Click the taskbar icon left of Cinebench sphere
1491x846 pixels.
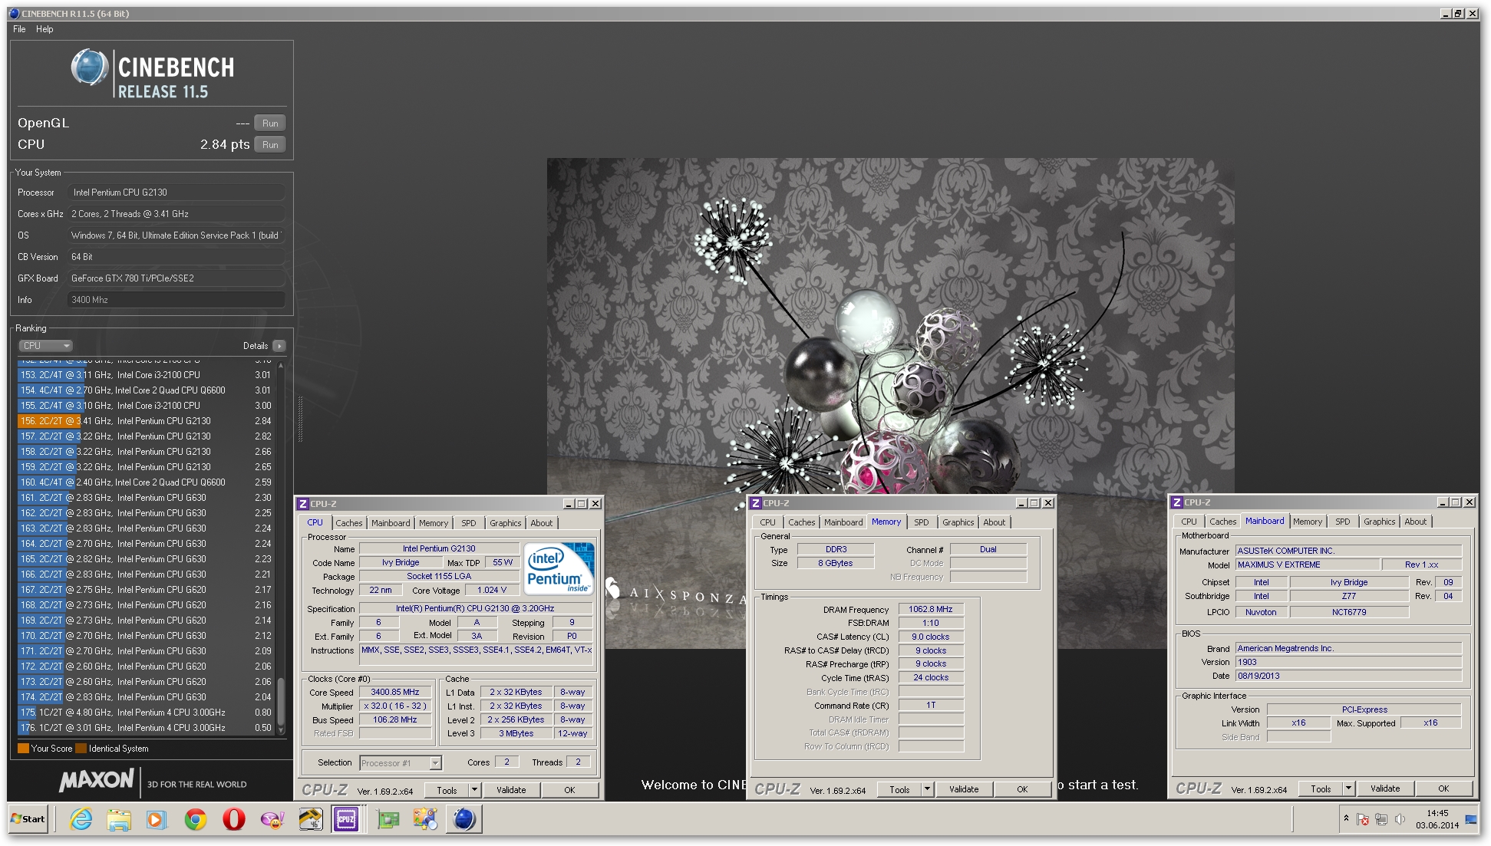point(424,819)
